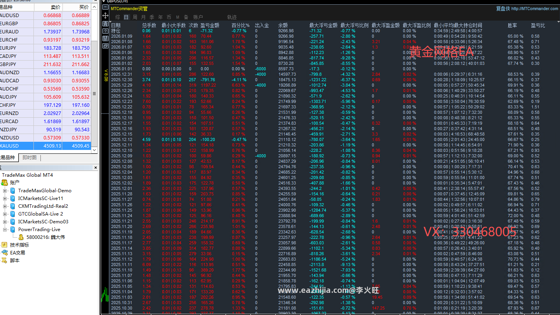Open the M tab in MTCommander
560x315 pixels.
tap(178, 17)
